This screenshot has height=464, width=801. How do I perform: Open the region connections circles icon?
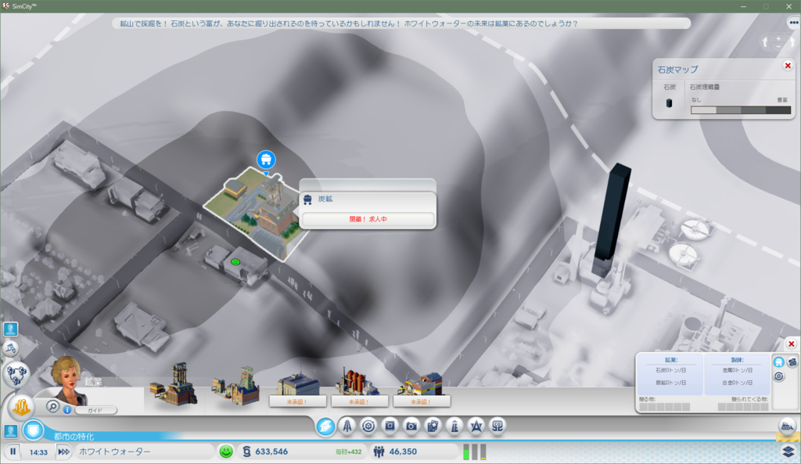pyautogui.click(x=16, y=374)
